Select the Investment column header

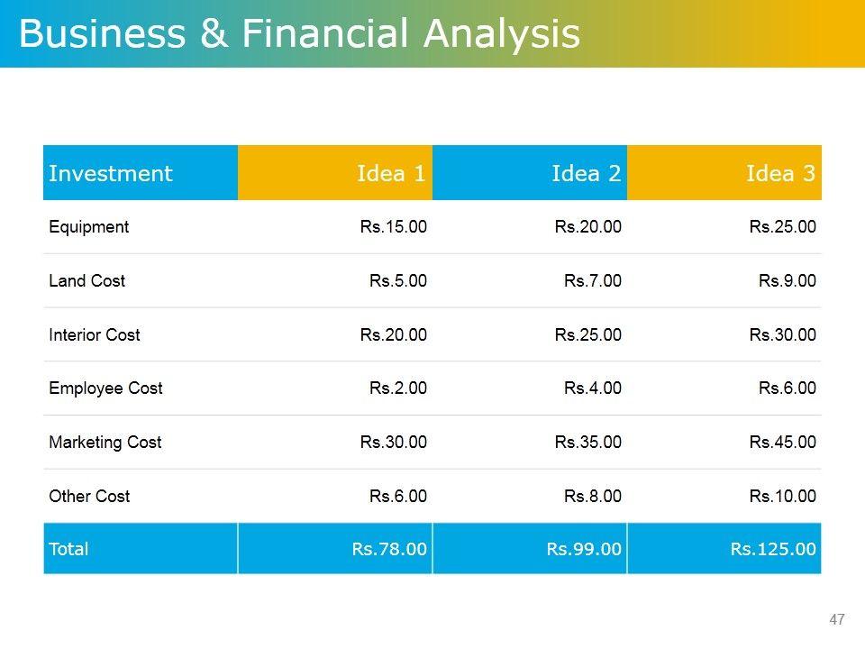[110, 173]
